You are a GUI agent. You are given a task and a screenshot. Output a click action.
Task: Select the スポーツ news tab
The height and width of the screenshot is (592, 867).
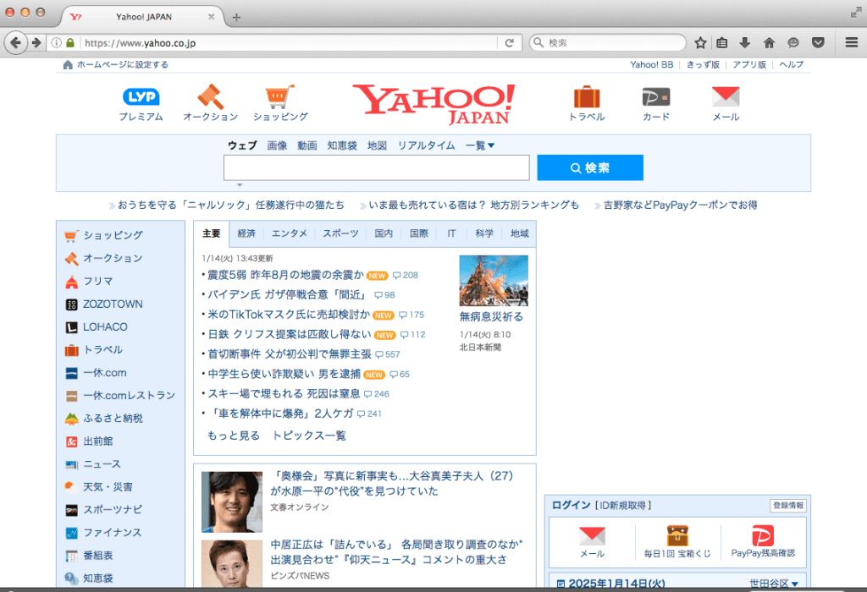coord(340,233)
